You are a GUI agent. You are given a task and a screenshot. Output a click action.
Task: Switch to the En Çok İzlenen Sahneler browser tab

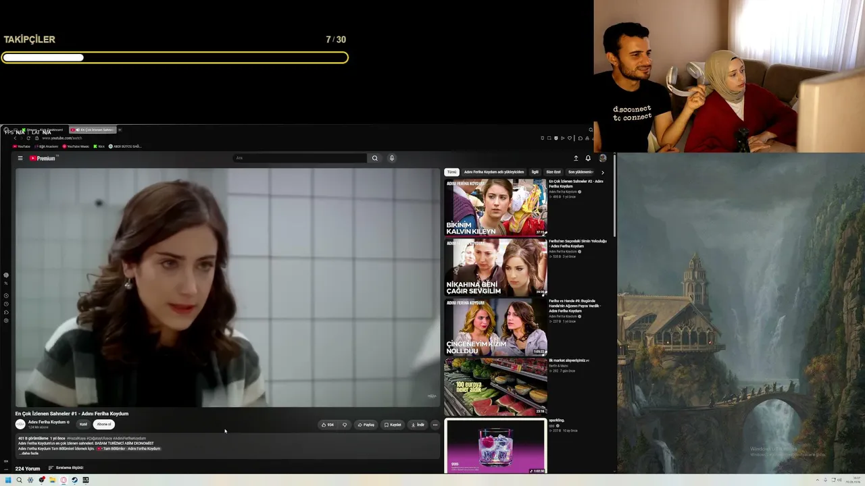point(93,130)
